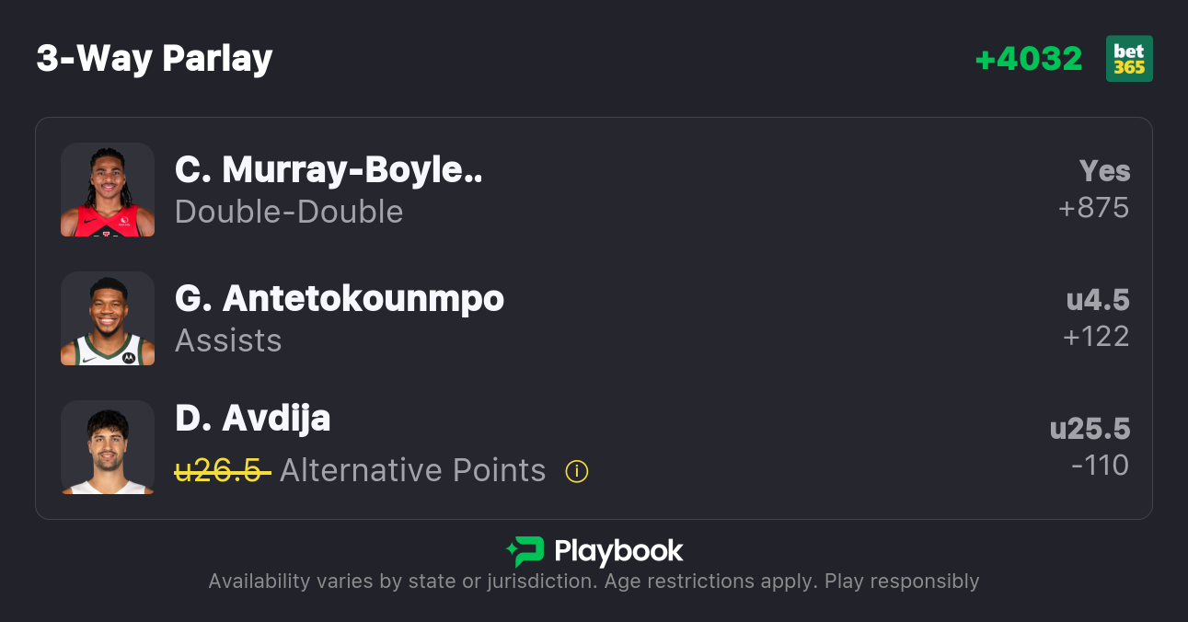Select the G. Antetokounmpo player name

click(x=340, y=298)
